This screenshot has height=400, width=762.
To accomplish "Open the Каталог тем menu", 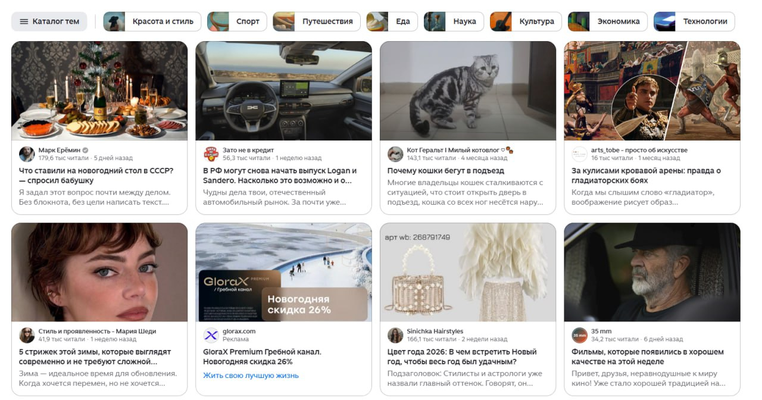I will pyautogui.click(x=49, y=21).
